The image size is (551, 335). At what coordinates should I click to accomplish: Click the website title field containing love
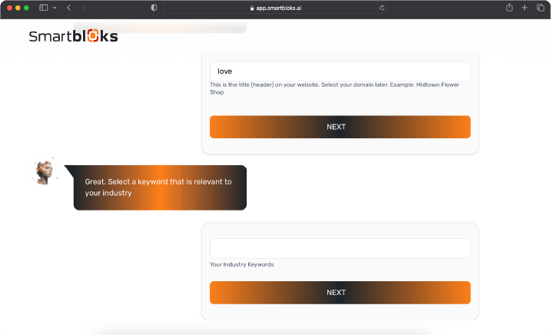click(340, 71)
